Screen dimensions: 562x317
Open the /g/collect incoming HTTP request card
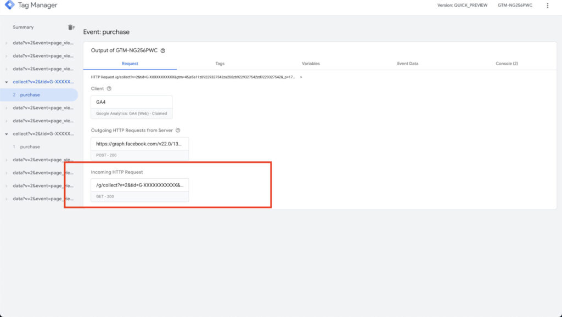click(x=139, y=190)
